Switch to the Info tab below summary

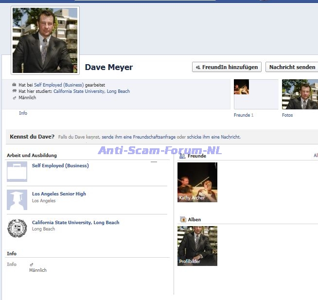23,113
